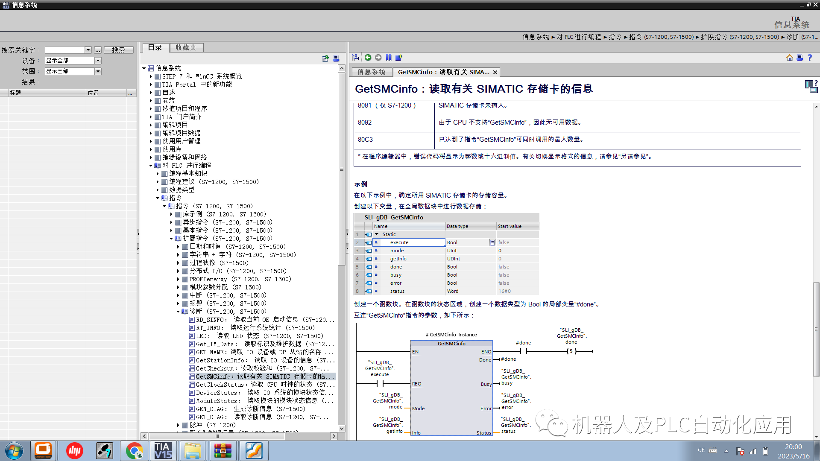The image size is (820, 461).
Task: Open the 设备 dropdown showing 显示全部
Action: [x=98, y=61]
